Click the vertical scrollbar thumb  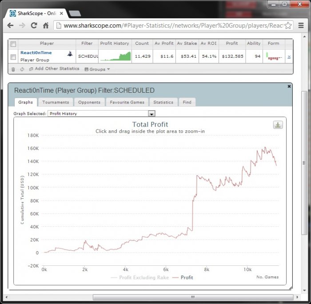coord(304,163)
